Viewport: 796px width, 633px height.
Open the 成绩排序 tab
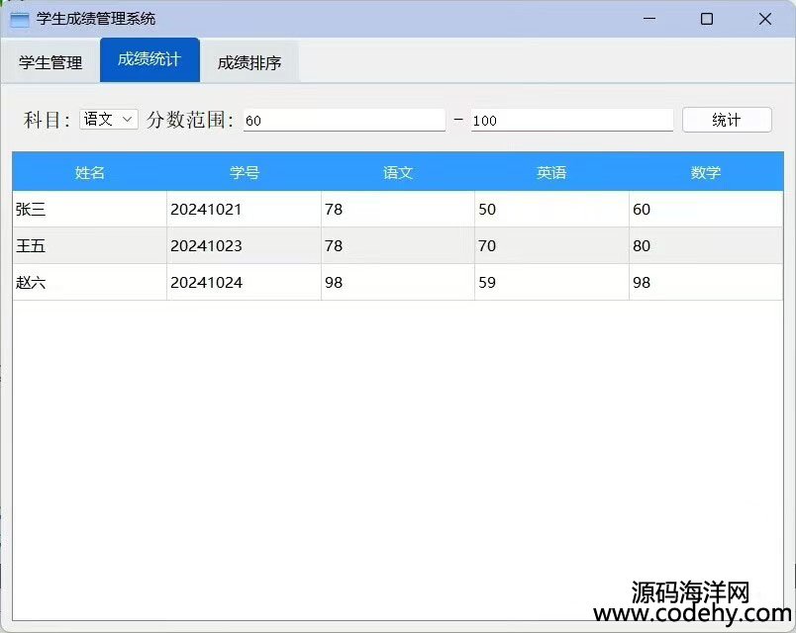coord(249,62)
